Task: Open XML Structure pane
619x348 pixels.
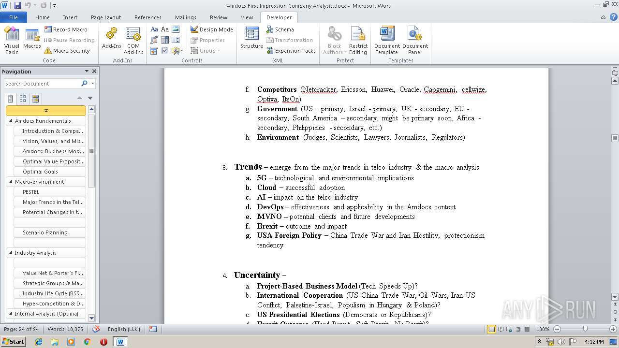Action: point(251,39)
